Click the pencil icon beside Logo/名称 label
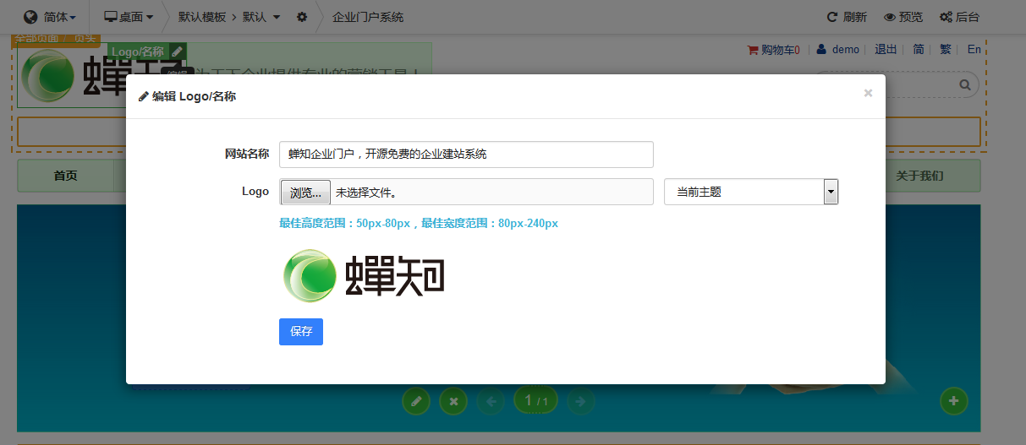This screenshot has height=445, width=1026. [178, 52]
